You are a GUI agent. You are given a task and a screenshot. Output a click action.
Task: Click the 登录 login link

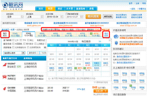[x=131, y=3]
